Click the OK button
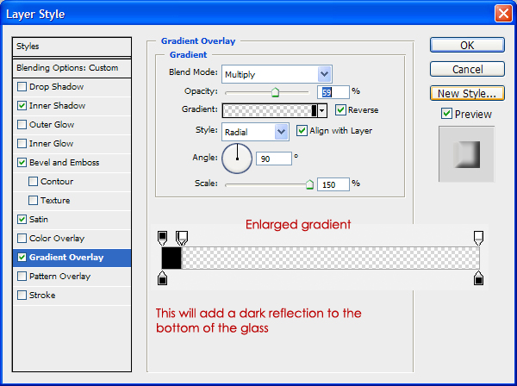Image resolution: width=517 pixels, height=386 pixels. (x=467, y=45)
